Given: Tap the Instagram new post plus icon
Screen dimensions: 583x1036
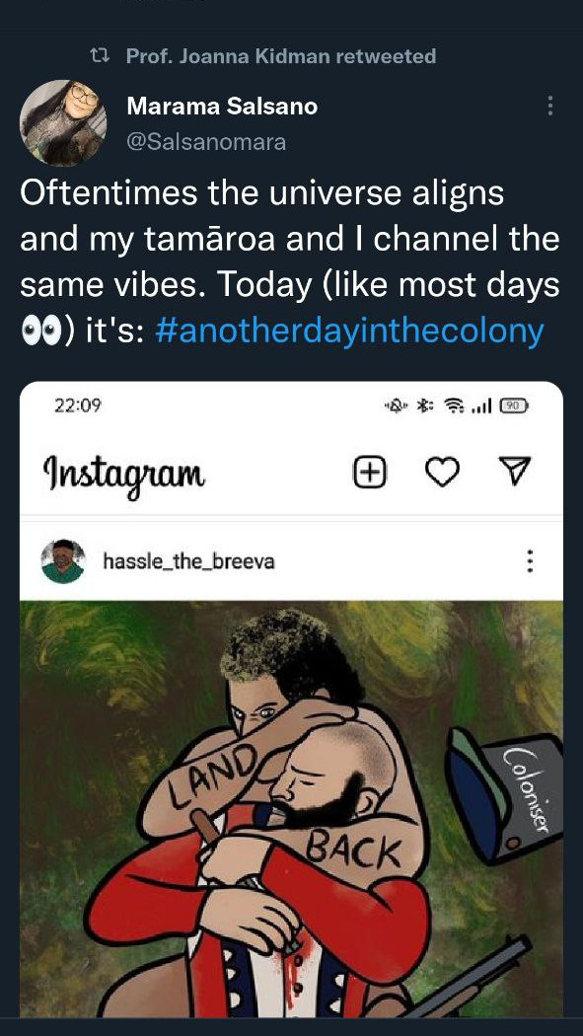Looking at the screenshot, I should (370, 473).
